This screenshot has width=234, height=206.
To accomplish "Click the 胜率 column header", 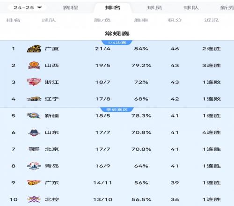I will point(141,20).
